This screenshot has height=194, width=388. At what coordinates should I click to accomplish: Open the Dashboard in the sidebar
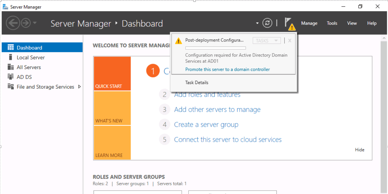(x=29, y=47)
